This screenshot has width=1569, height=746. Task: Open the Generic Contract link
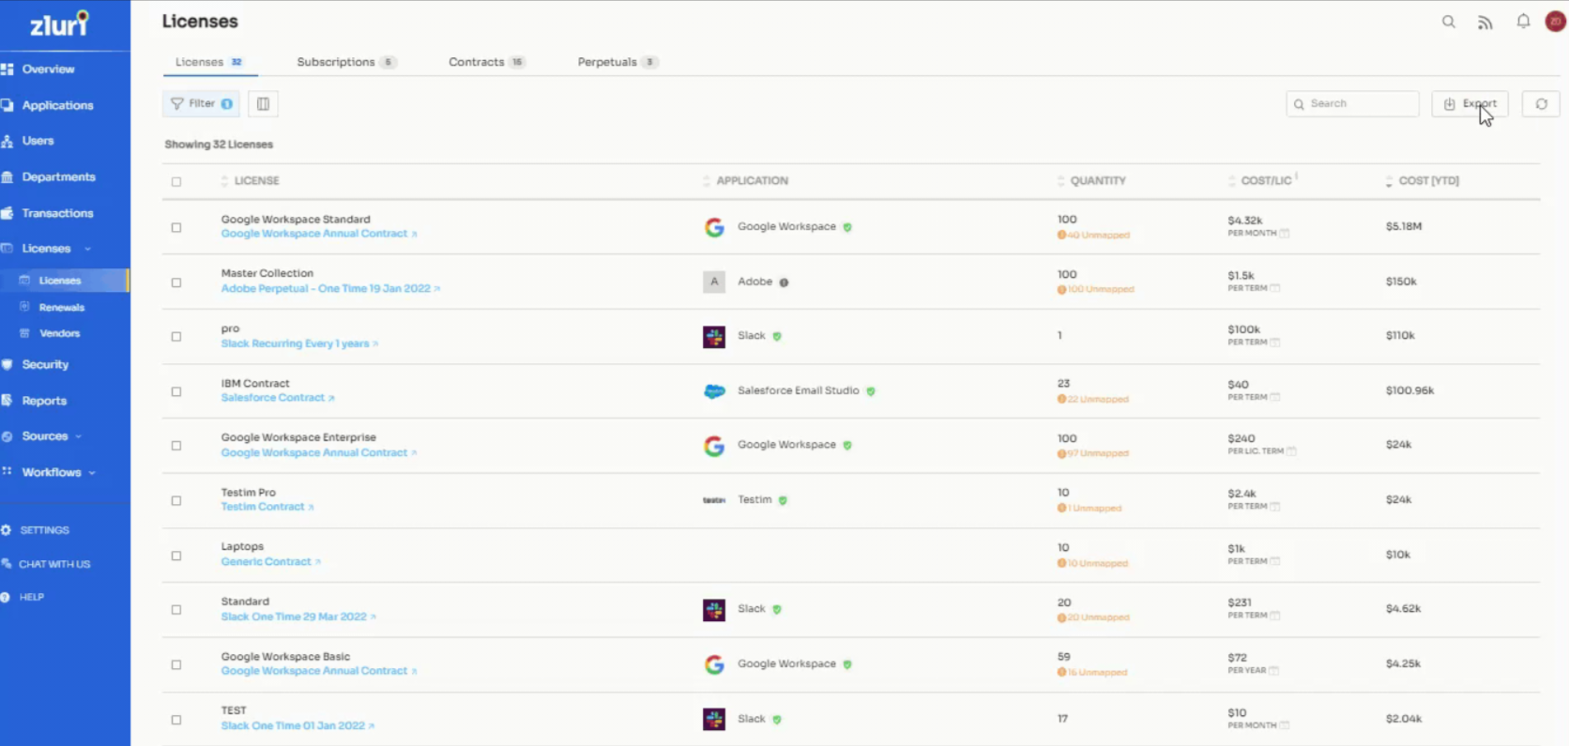tap(270, 562)
